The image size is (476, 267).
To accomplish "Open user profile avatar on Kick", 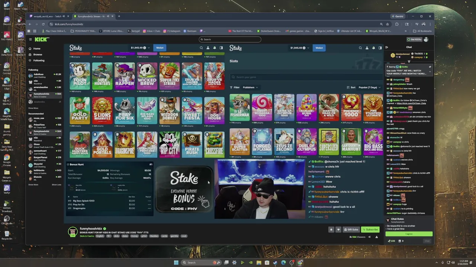I will [426, 39].
